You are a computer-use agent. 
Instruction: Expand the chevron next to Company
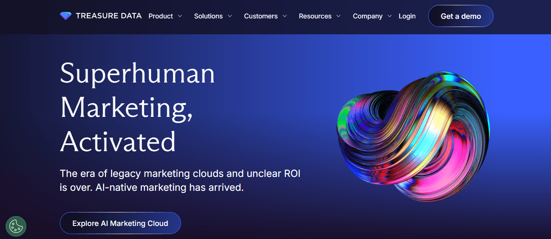coord(389,16)
